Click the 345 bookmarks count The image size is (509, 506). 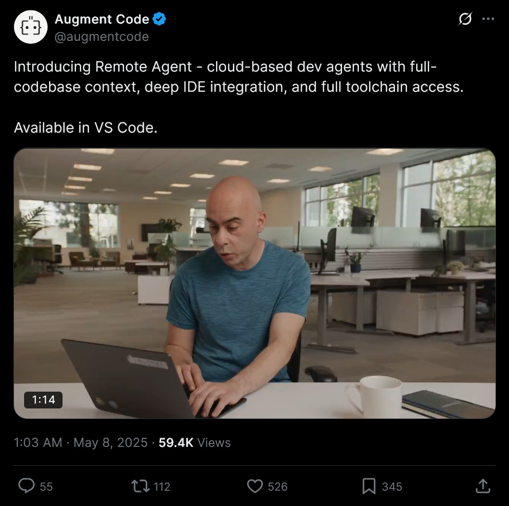click(392, 487)
